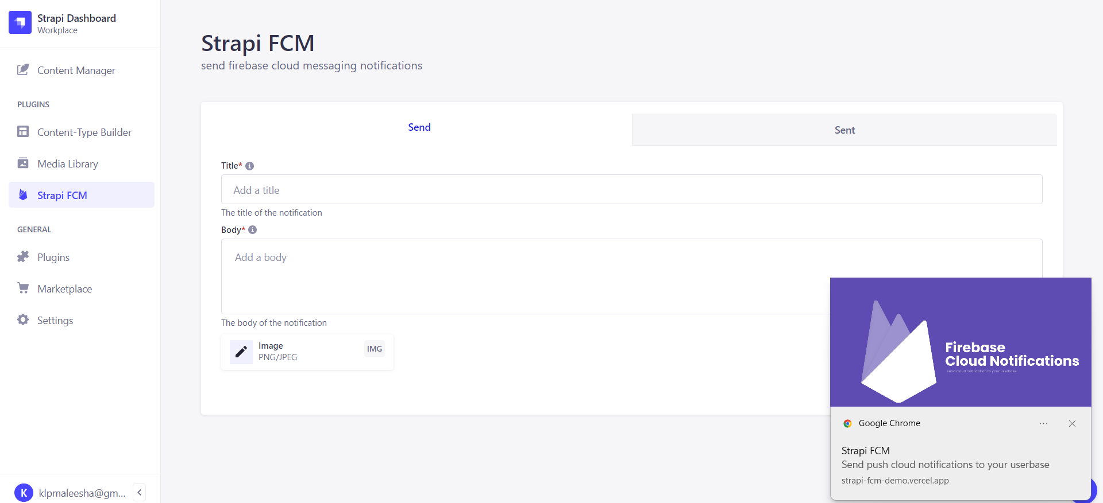
Task: Click the Strapi FCM notification title
Action: click(x=866, y=451)
